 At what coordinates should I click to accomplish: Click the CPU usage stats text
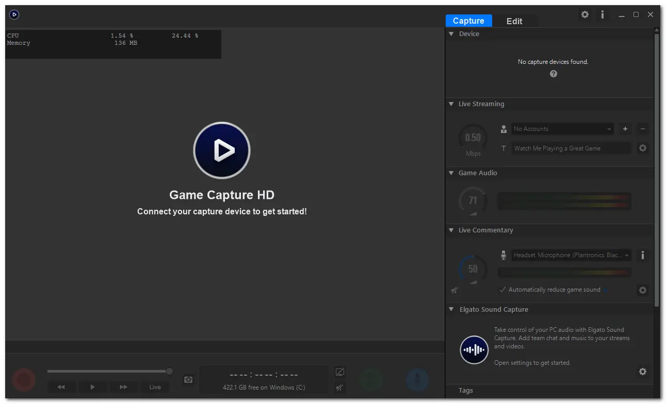pos(103,36)
